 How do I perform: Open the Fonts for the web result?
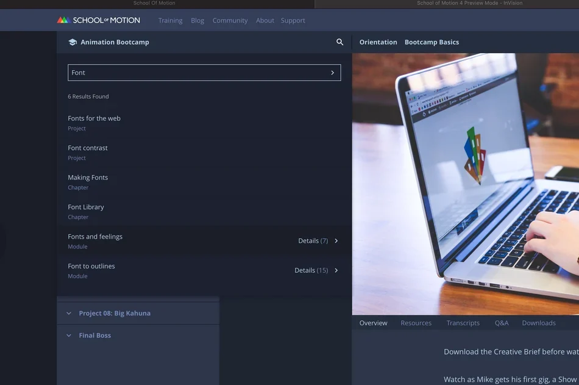pos(94,118)
